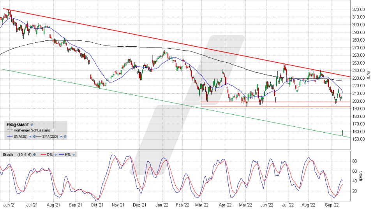Click the Mai '22 date label
Viewport: 374px width, 210px height.
[x=246, y=205]
